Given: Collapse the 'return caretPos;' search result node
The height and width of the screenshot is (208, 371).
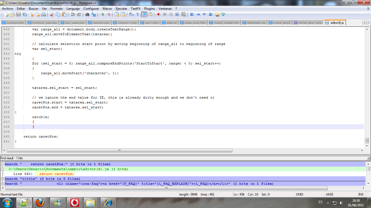Looking at the screenshot, I should tap(2, 164).
